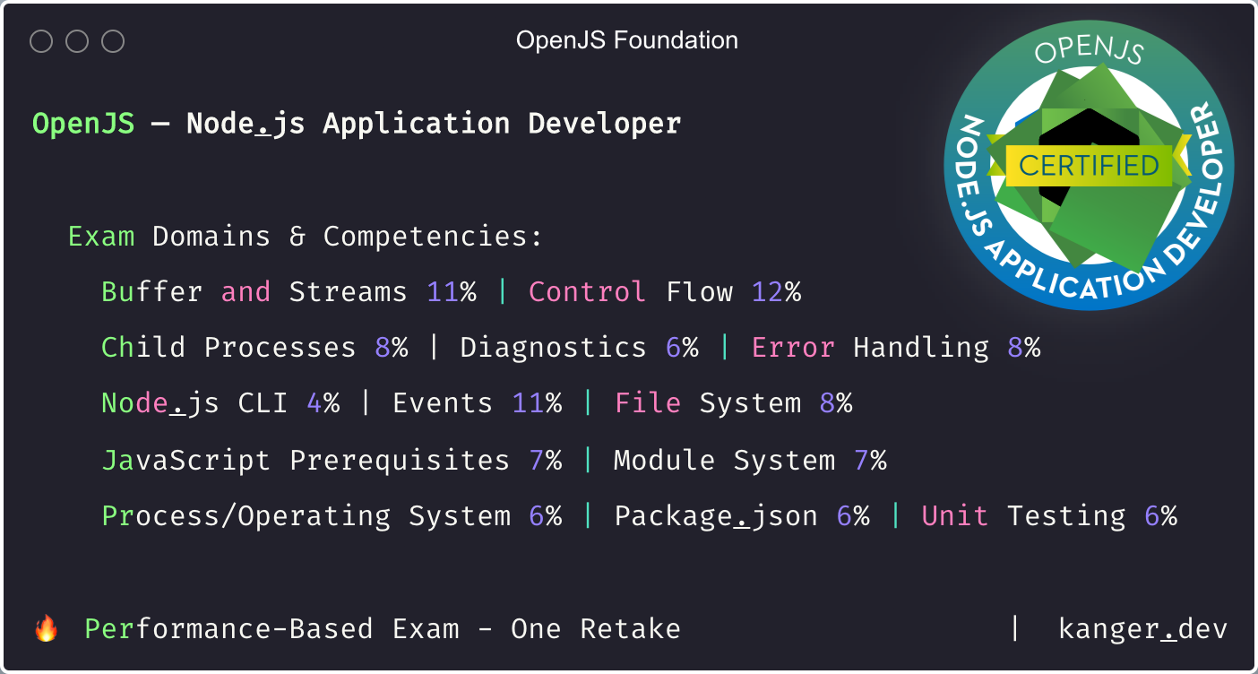Click the OpenJS Foundation window title
The width and height of the screenshot is (1258, 674).
pyautogui.click(x=627, y=40)
